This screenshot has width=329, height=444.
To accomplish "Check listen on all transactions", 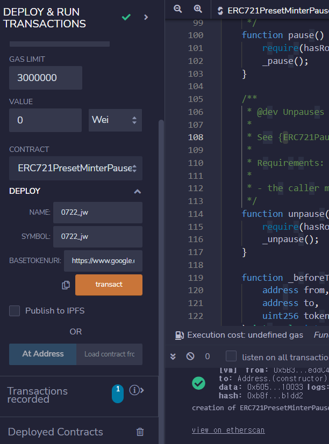I will coord(231,356).
